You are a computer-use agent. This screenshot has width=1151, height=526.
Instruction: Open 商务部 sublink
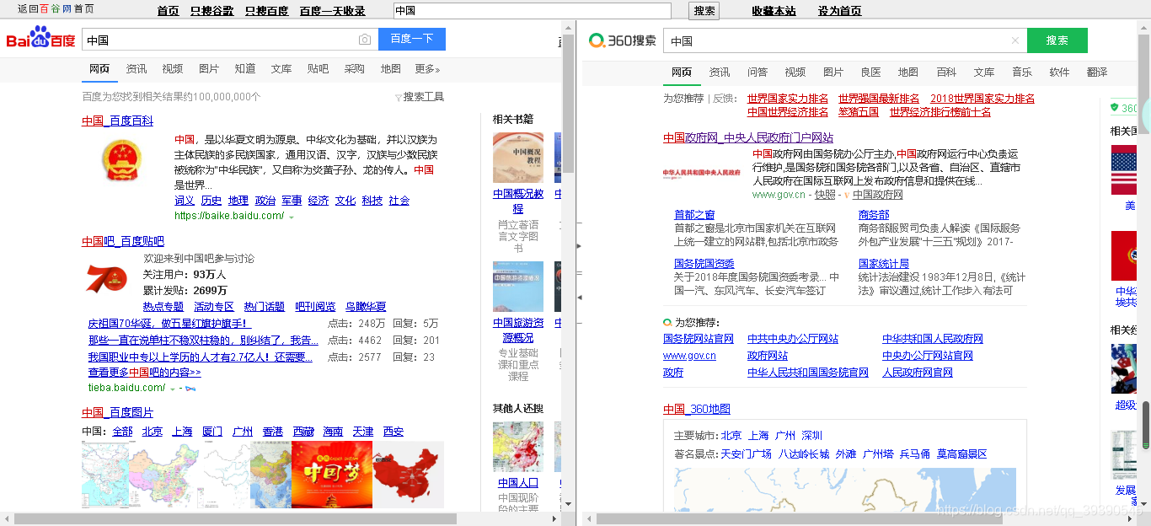tap(874, 215)
